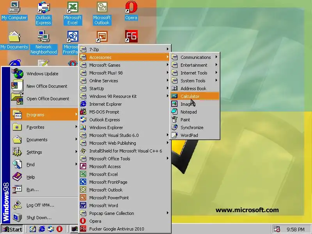Open the Favorites start menu item

[x=44, y=127]
